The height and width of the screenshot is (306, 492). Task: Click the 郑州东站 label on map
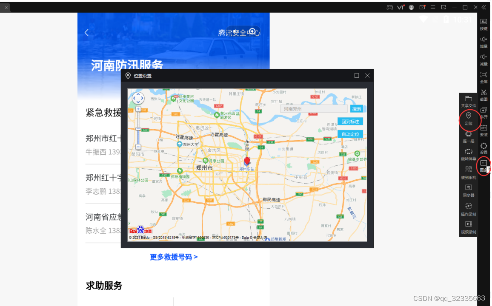247,169
